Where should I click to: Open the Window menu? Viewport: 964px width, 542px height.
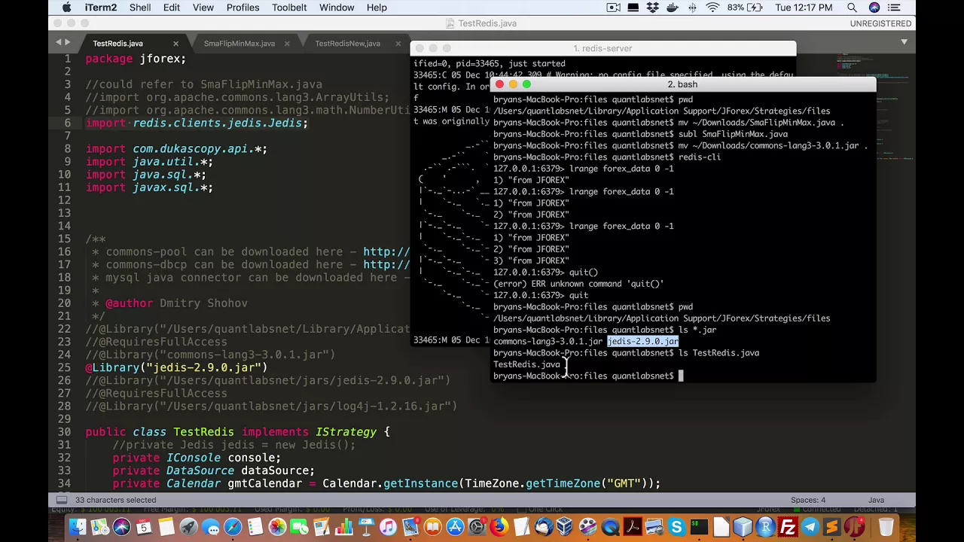click(337, 8)
